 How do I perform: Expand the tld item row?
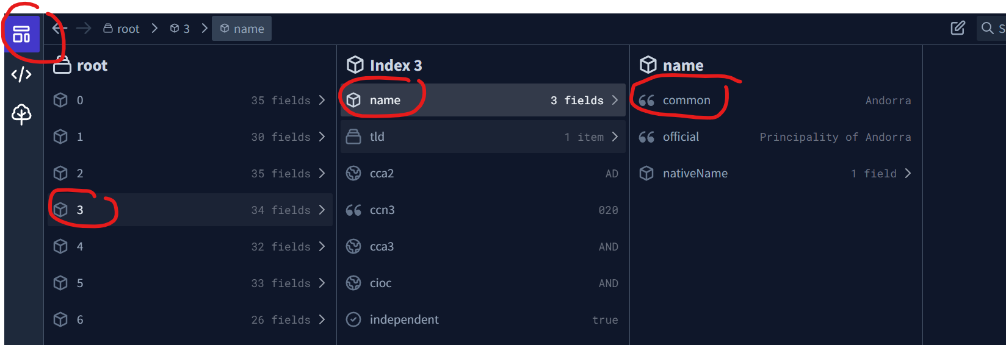[x=482, y=137]
